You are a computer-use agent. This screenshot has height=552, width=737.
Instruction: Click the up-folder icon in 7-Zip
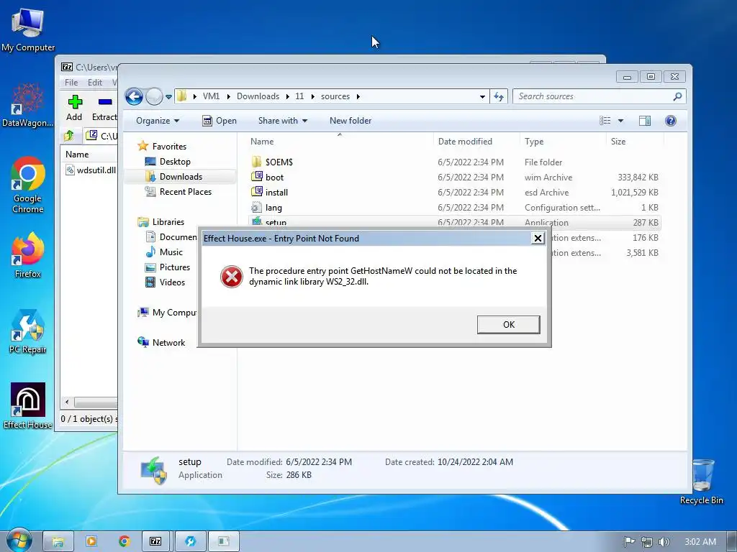click(68, 136)
